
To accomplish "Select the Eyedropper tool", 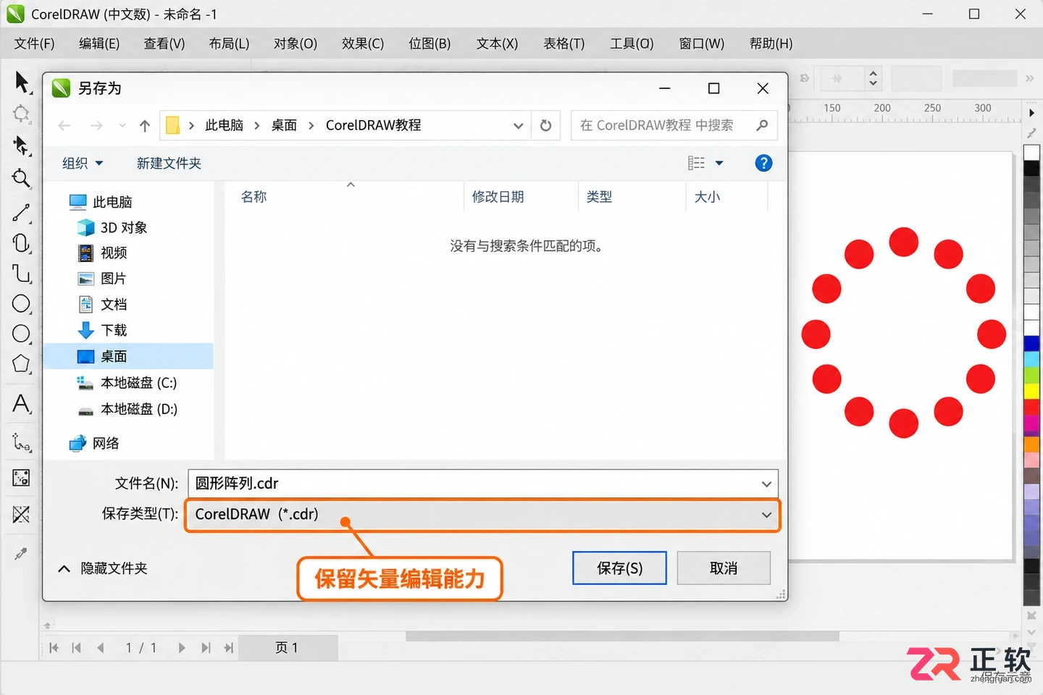I will click(x=20, y=554).
